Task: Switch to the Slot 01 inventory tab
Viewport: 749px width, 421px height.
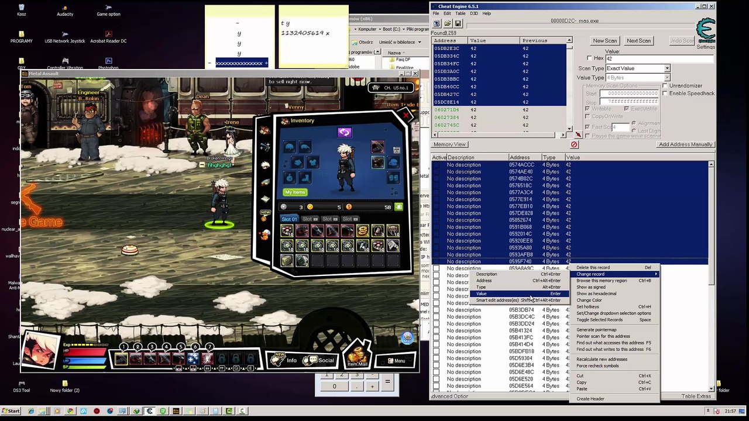Action: click(x=288, y=219)
